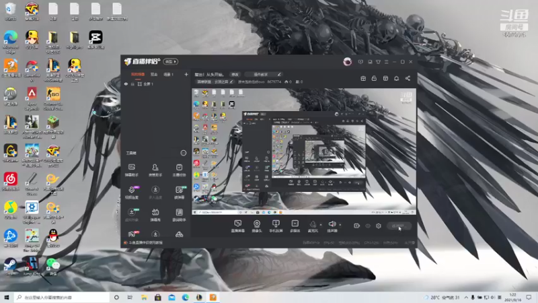This screenshot has height=303, width=538.
Task: Open the barrage assistant tool in toolbox
Action: (x=131, y=170)
